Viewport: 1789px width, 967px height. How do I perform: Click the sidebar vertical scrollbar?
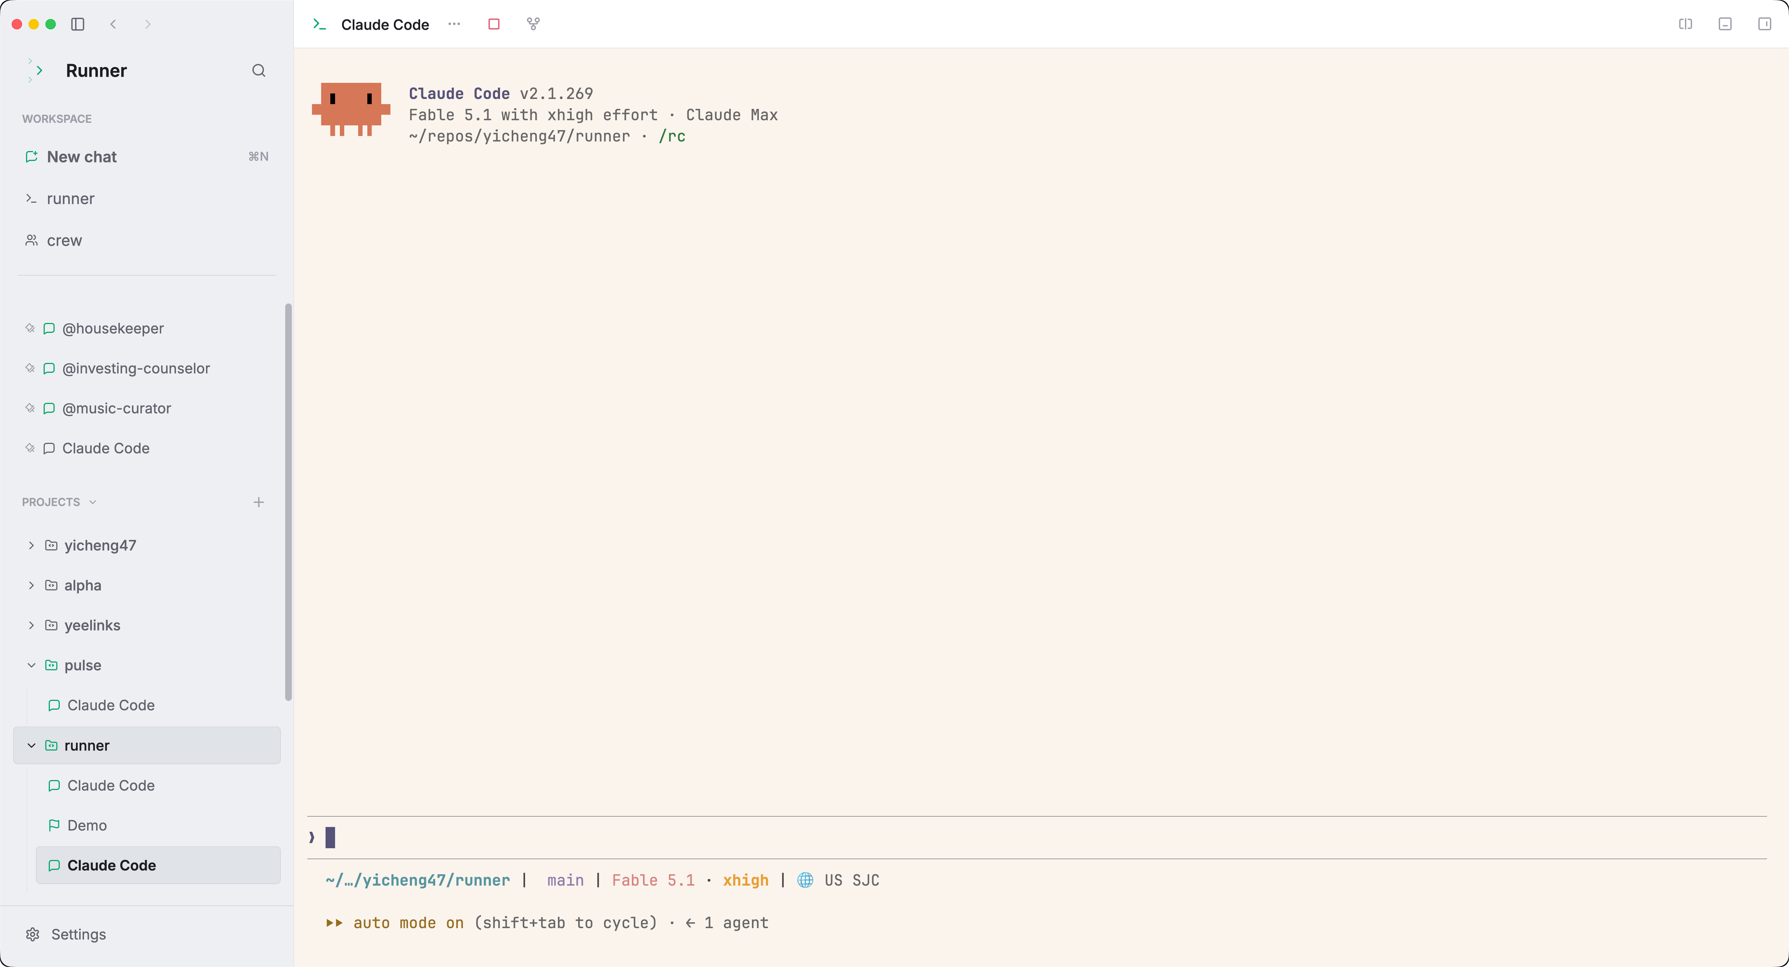pos(288,503)
